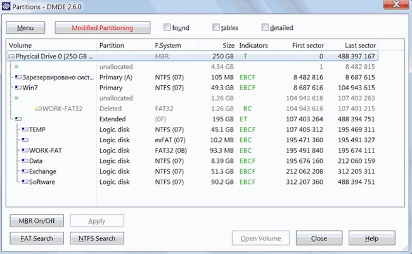The image size is (412, 254).
Task: Click the Apply button
Action: (x=97, y=220)
